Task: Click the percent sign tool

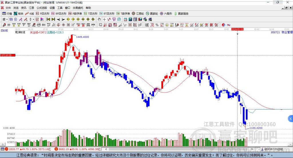Action: click(157, 25)
